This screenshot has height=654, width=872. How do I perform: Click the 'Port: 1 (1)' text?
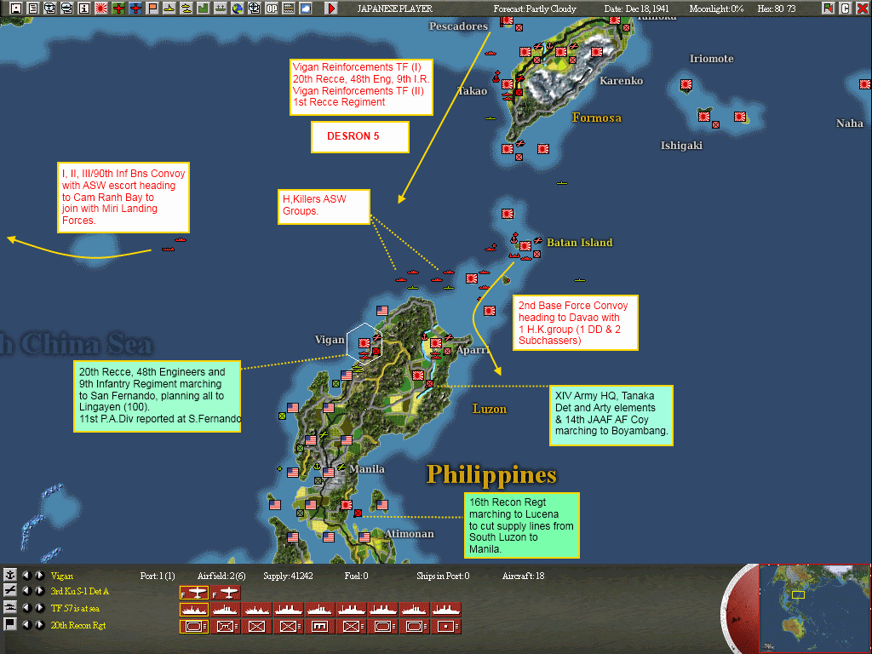(158, 576)
